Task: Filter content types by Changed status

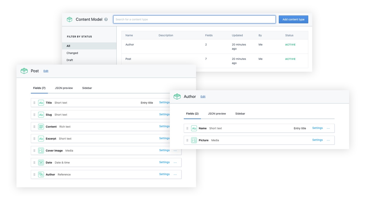Action: (x=72, y=53)
